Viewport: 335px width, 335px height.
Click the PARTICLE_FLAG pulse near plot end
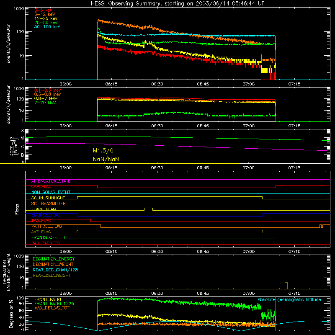tap(321, 226)
